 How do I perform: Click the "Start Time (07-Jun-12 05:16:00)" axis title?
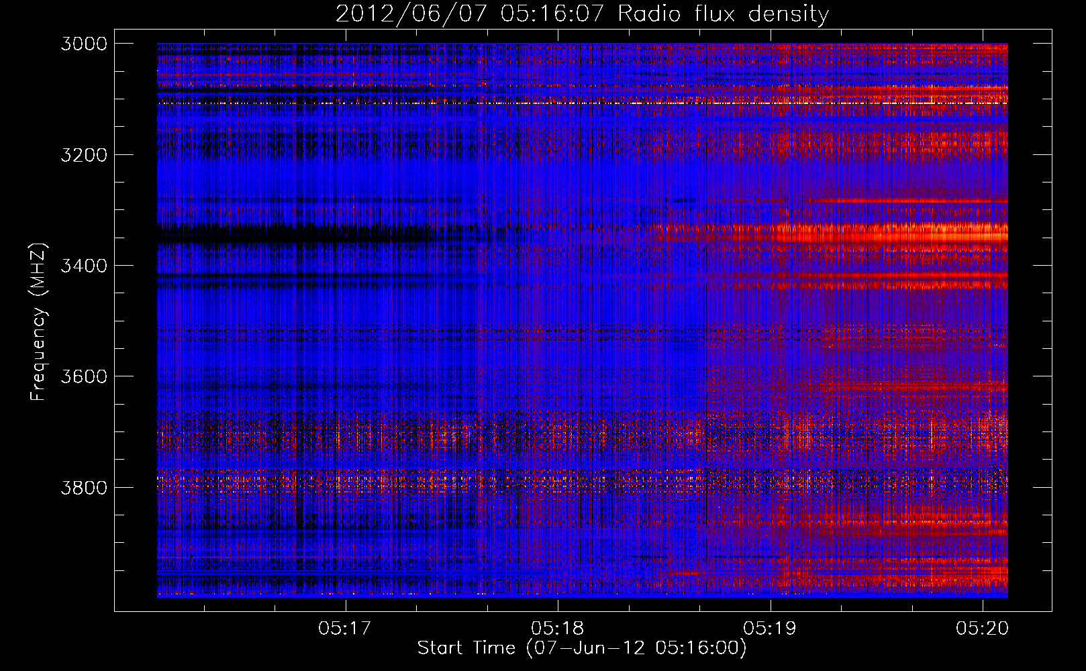point(582,648)
